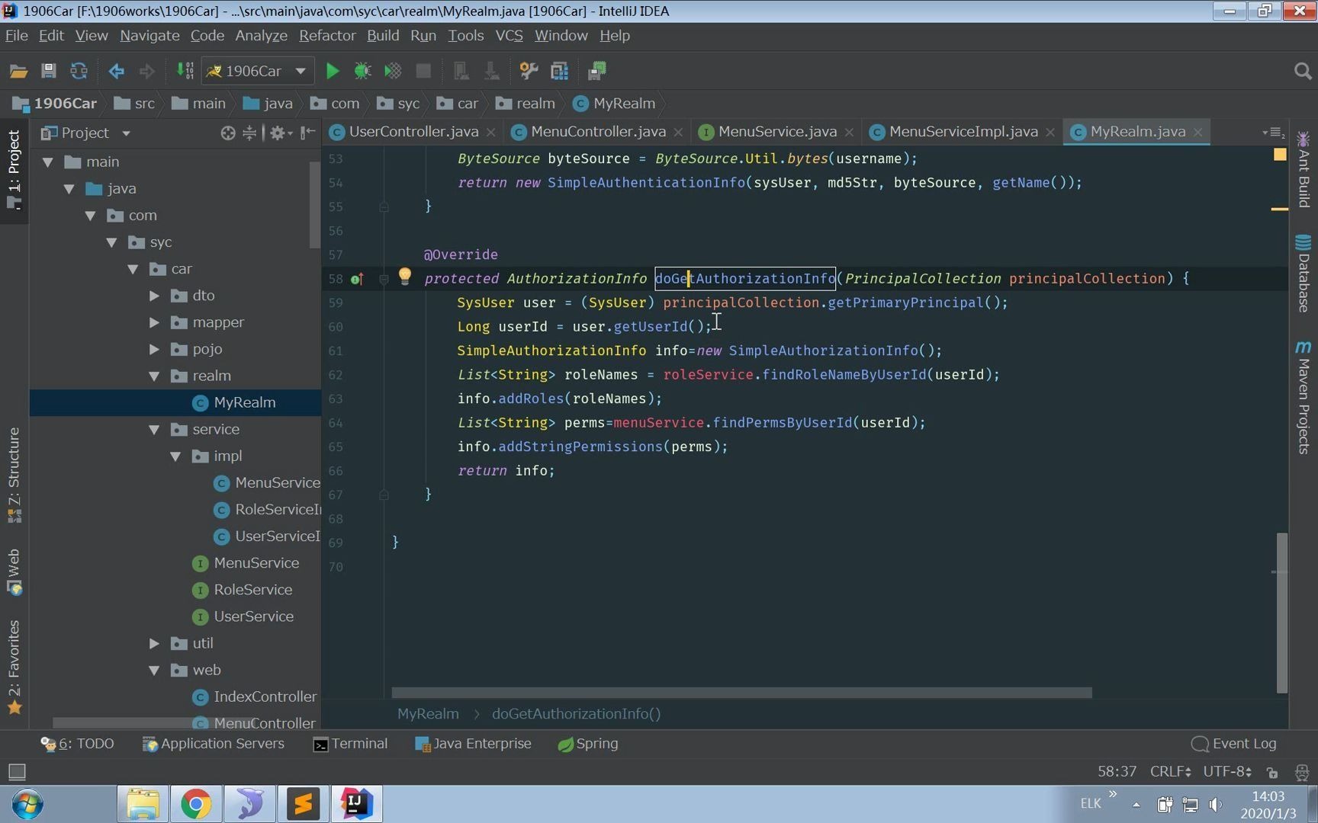Click the scroll-from-source target icon in Project panel
The image size is (1318, 823).
pyautogui.click(x=227, y=133)
